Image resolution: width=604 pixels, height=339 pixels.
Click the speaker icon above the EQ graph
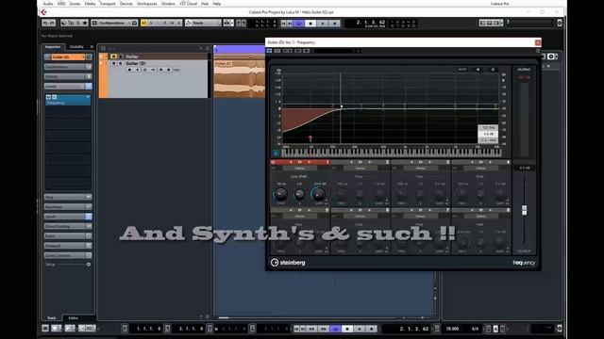[478, 70]
